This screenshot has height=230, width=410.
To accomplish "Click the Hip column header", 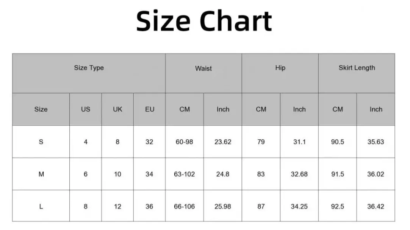I will [x=280, y=73].
